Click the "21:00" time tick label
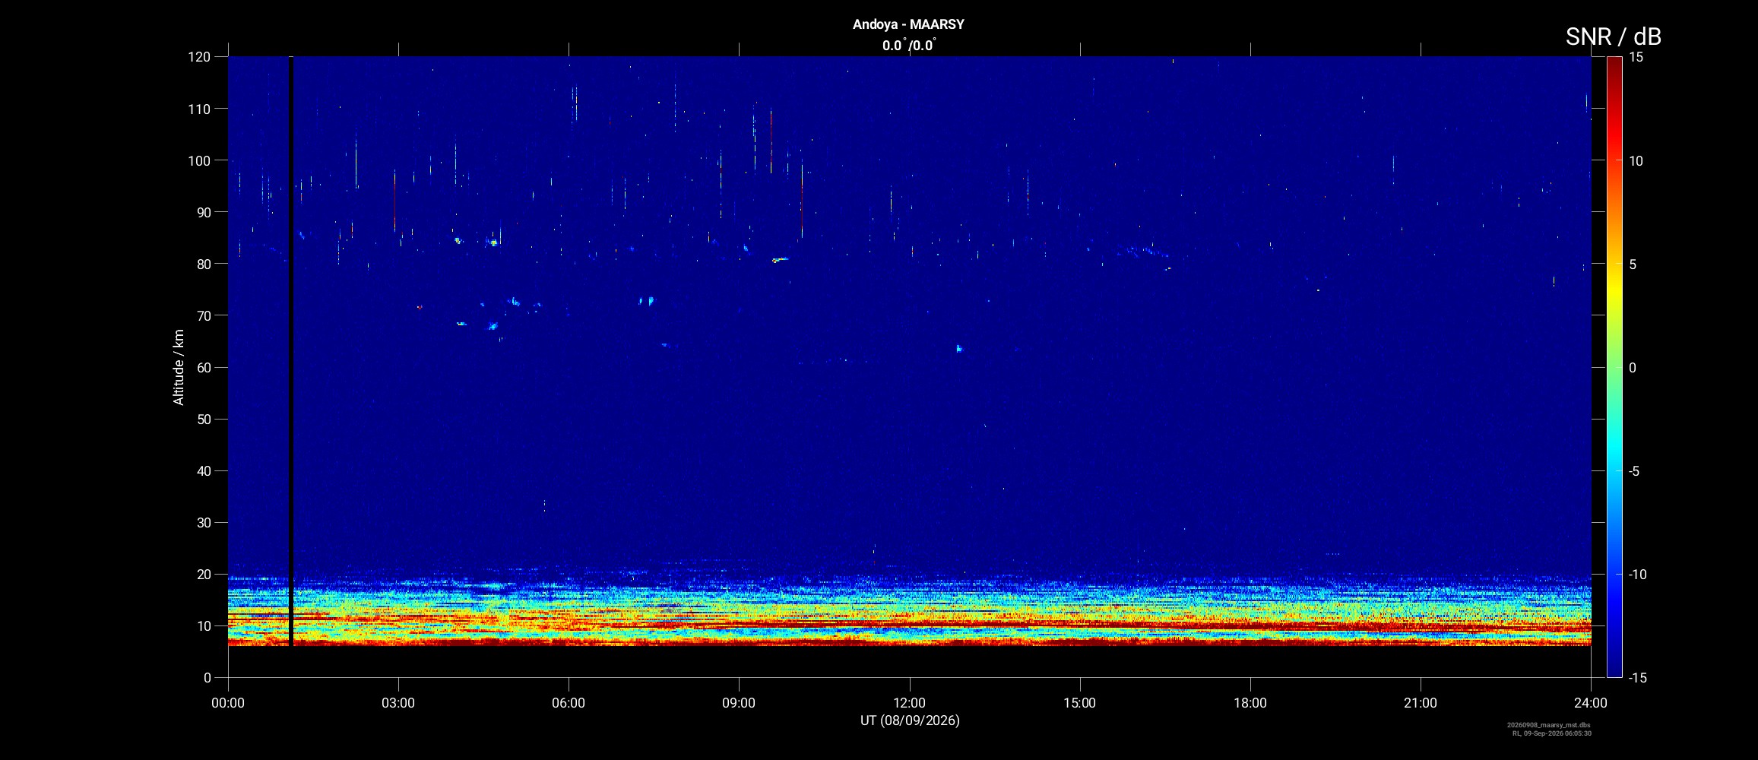Image resolution: width=1758 pixels, height=760 pixels. (x=1421, y=703)
